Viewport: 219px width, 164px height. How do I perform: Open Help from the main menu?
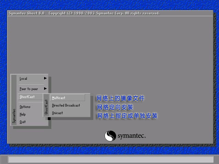pyautogui.click(x=22, y=114)
